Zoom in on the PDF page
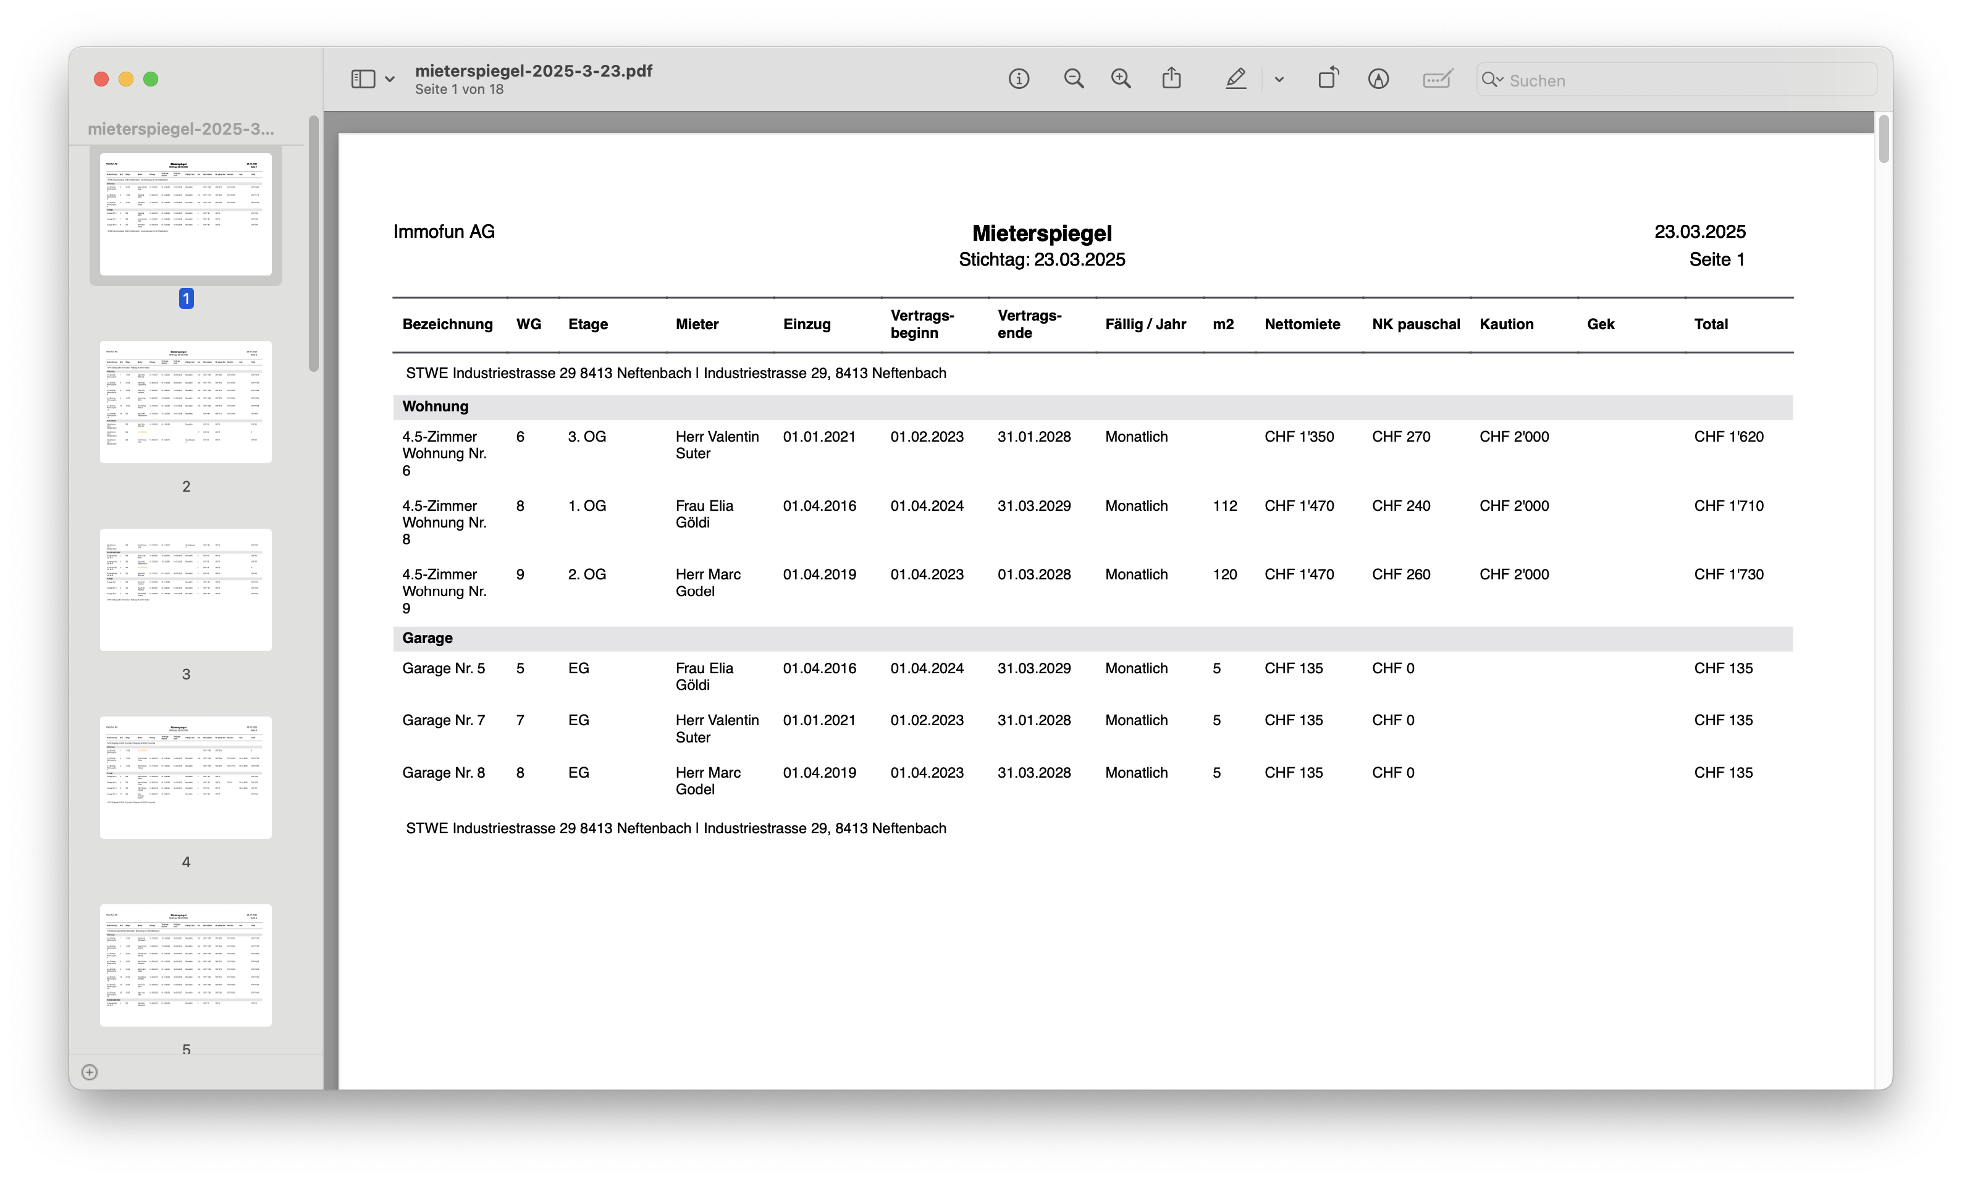Screen dimensions: 1962x1181 coord(1121,78)
